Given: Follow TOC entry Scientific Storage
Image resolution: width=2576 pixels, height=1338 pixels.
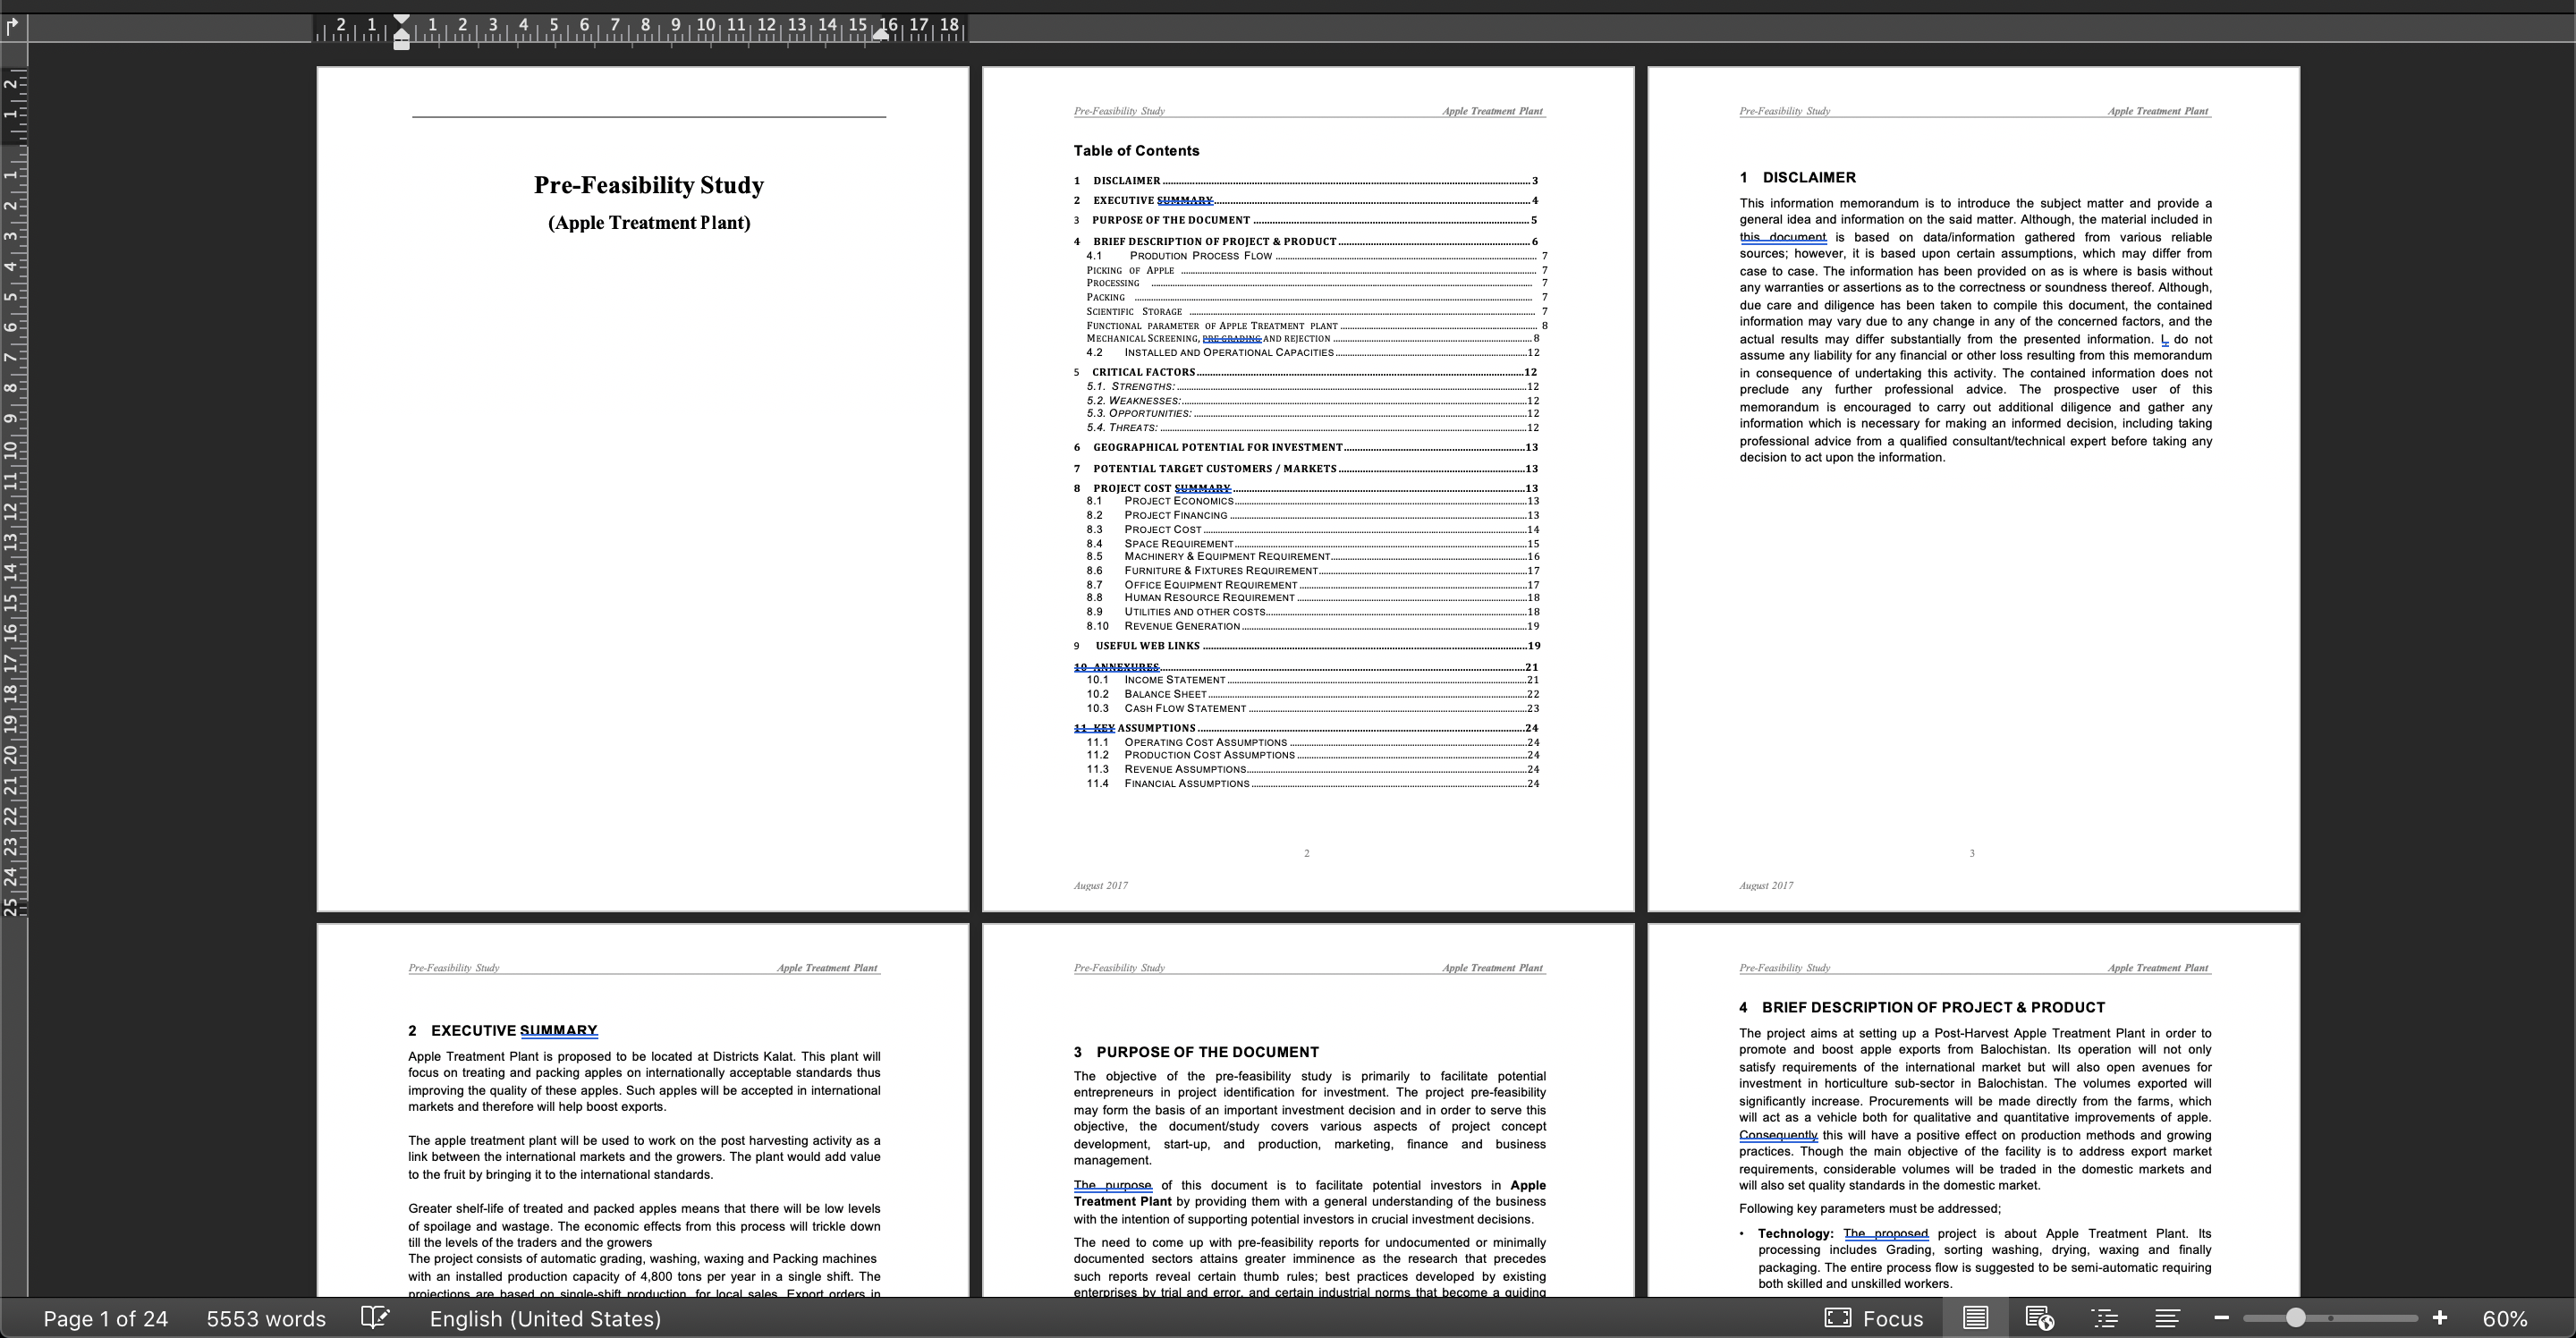Looking at the screenshot, I should click(1317, 311).
